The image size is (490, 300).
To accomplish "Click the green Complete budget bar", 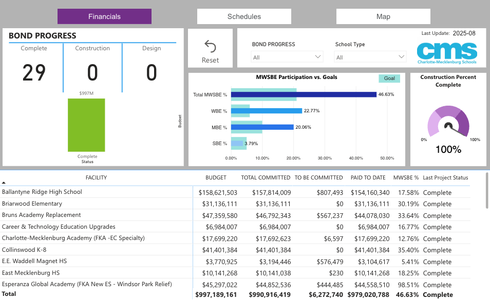I will [86, 125].
